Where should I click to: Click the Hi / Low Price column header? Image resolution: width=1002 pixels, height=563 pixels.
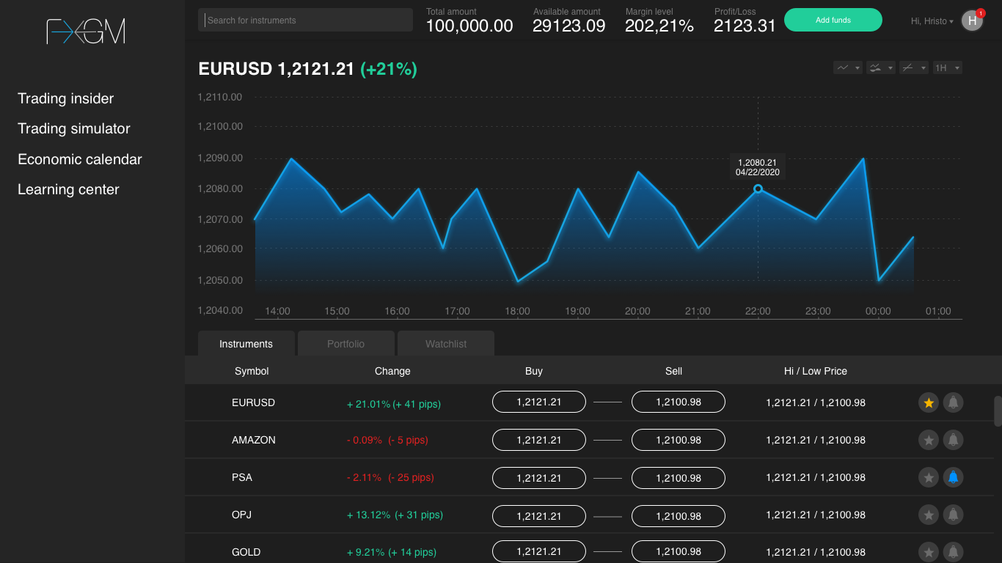[x=816, y=371]
